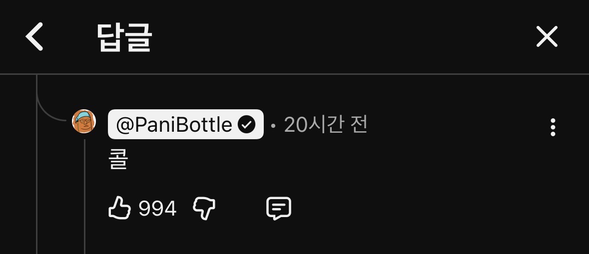Go back using the left arrow icon
This screenshot has height=254, width=589.
pyautogui.click(x=34, y=36)
